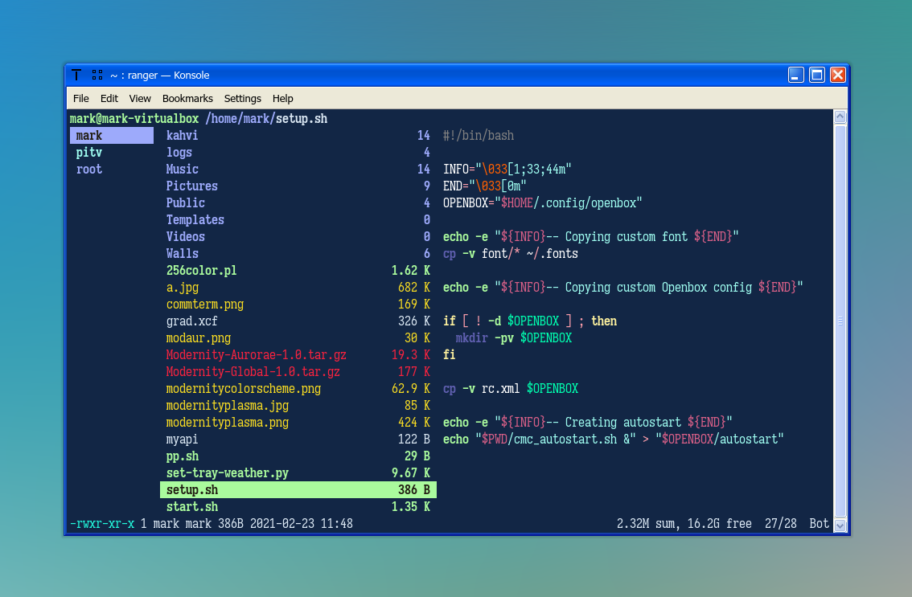Open the Settings menu
Image resolution: width=912 pixels, height=597 pixels.
coord(243,98)
